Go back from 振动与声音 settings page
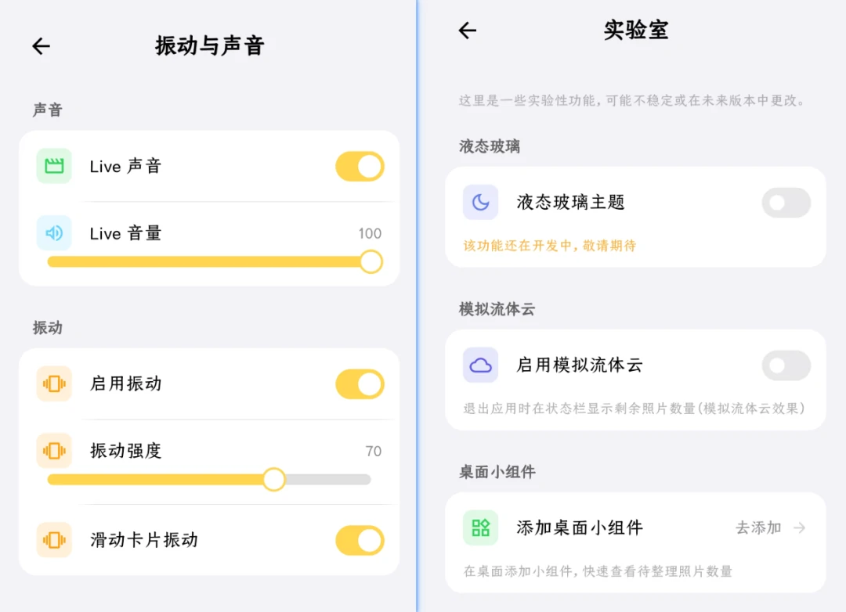The width and height of the screenshot is (846, 612). tap(41, 47)
